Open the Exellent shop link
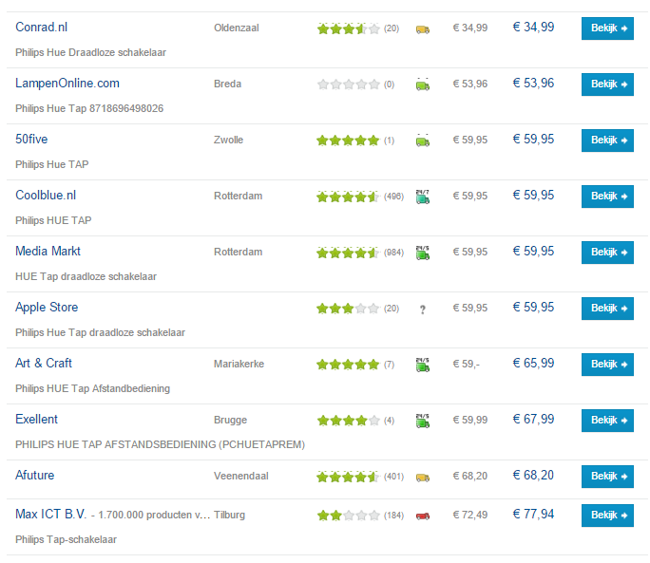 click(x=36, y=420)
